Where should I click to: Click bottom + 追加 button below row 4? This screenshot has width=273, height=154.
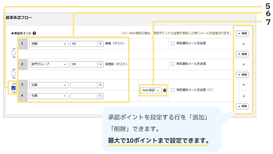point(242,106)
